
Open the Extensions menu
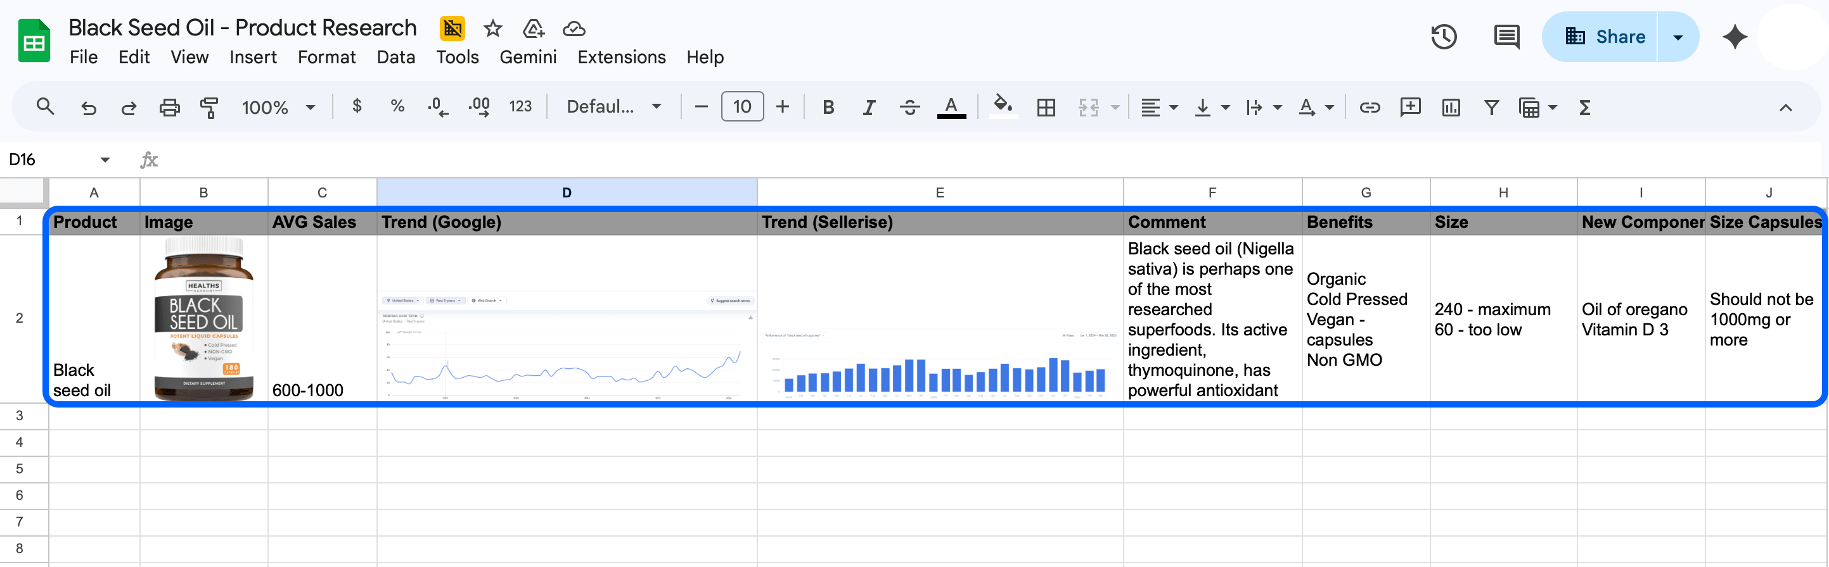coord(620,57)
